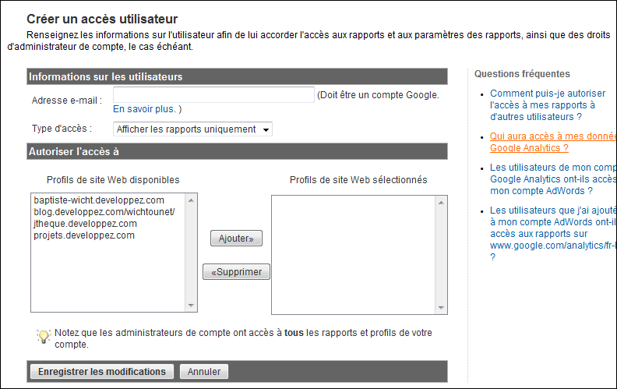Screen dimensions: 617x389
Task: Follow the 'En savoir plus' link
Action: [x=144, y=109]
